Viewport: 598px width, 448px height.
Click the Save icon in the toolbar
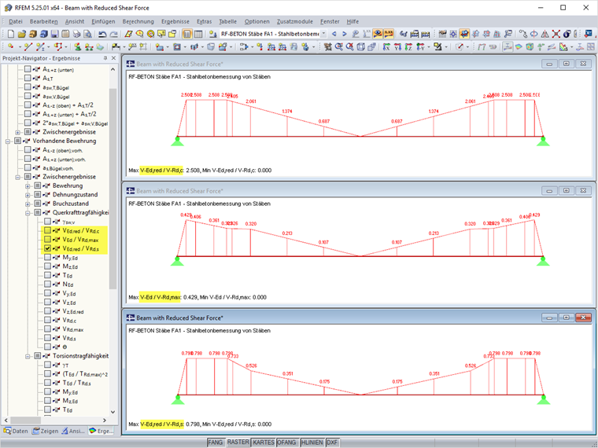click(54, 35)
